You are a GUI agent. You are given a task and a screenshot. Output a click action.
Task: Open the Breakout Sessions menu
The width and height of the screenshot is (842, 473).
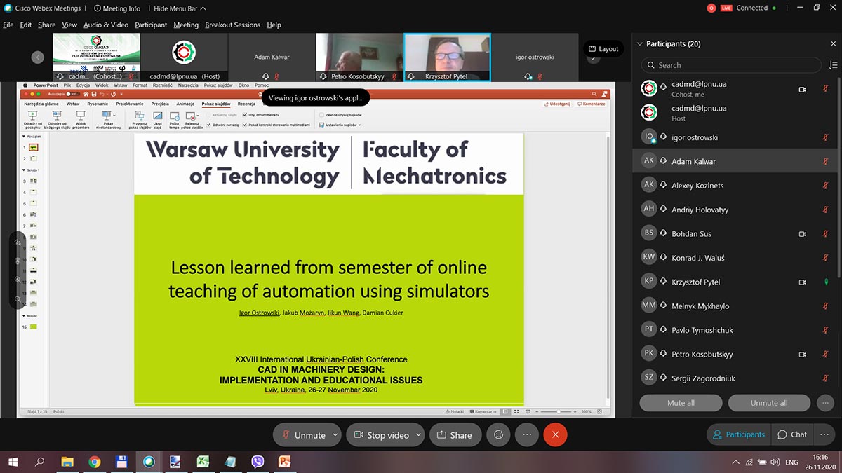tap(232, 25)
